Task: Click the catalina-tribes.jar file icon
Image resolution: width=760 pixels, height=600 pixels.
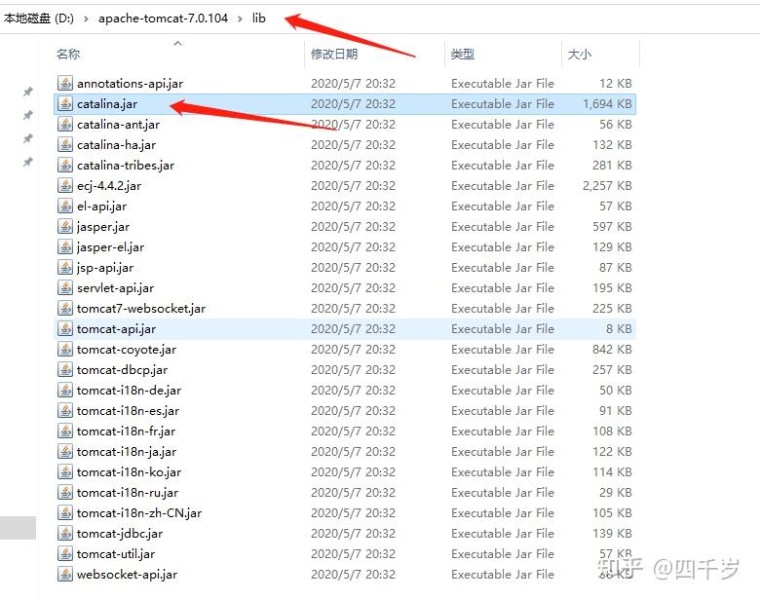Action: pos(65,166)
